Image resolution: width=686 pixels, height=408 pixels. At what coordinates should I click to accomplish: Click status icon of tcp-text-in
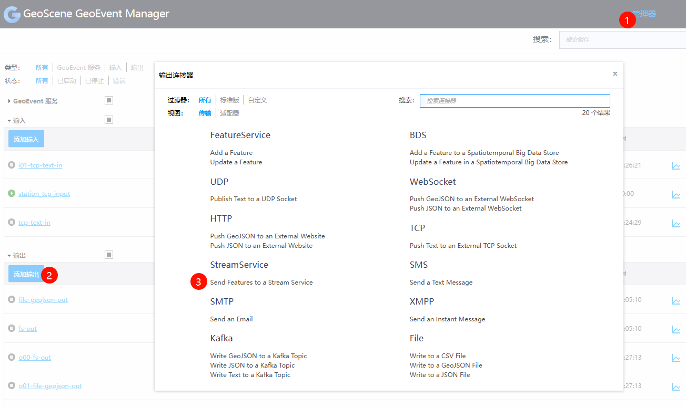coord(12,222)
